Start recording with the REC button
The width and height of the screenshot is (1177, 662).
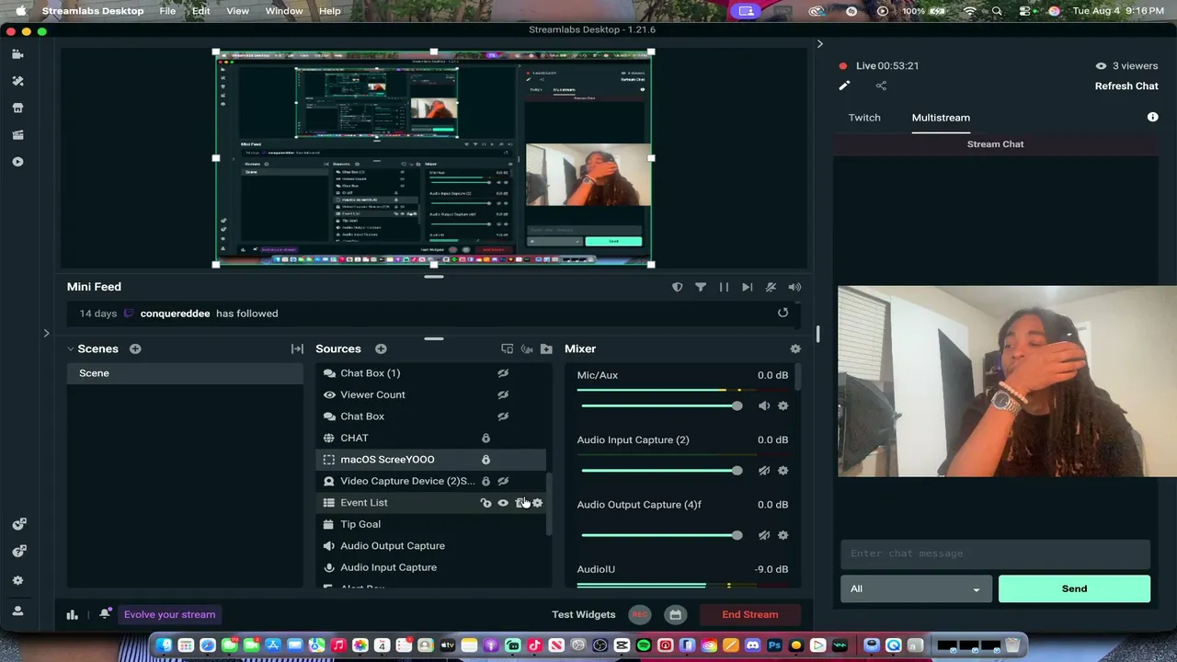(x=640, y=614)
